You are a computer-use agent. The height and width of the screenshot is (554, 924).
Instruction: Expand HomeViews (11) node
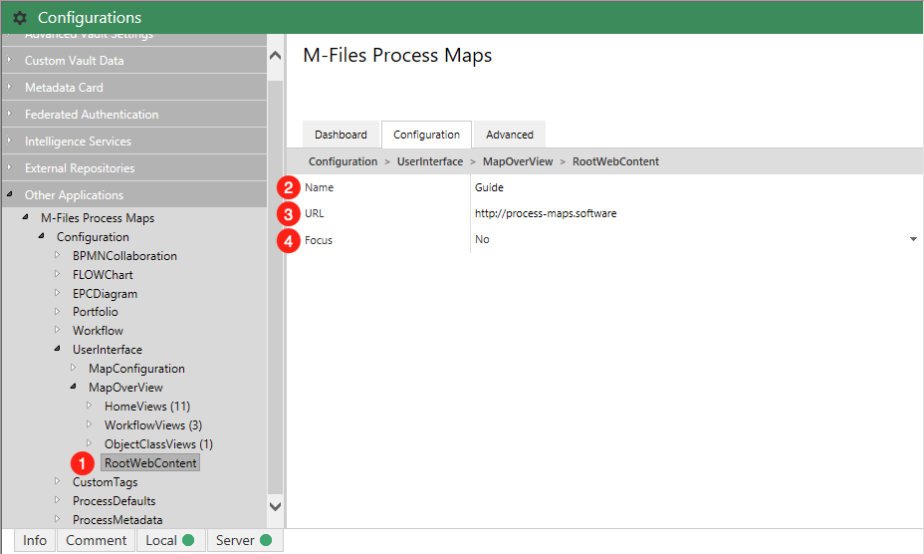[x=90, y=407]
